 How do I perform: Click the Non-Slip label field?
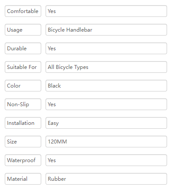23,104
